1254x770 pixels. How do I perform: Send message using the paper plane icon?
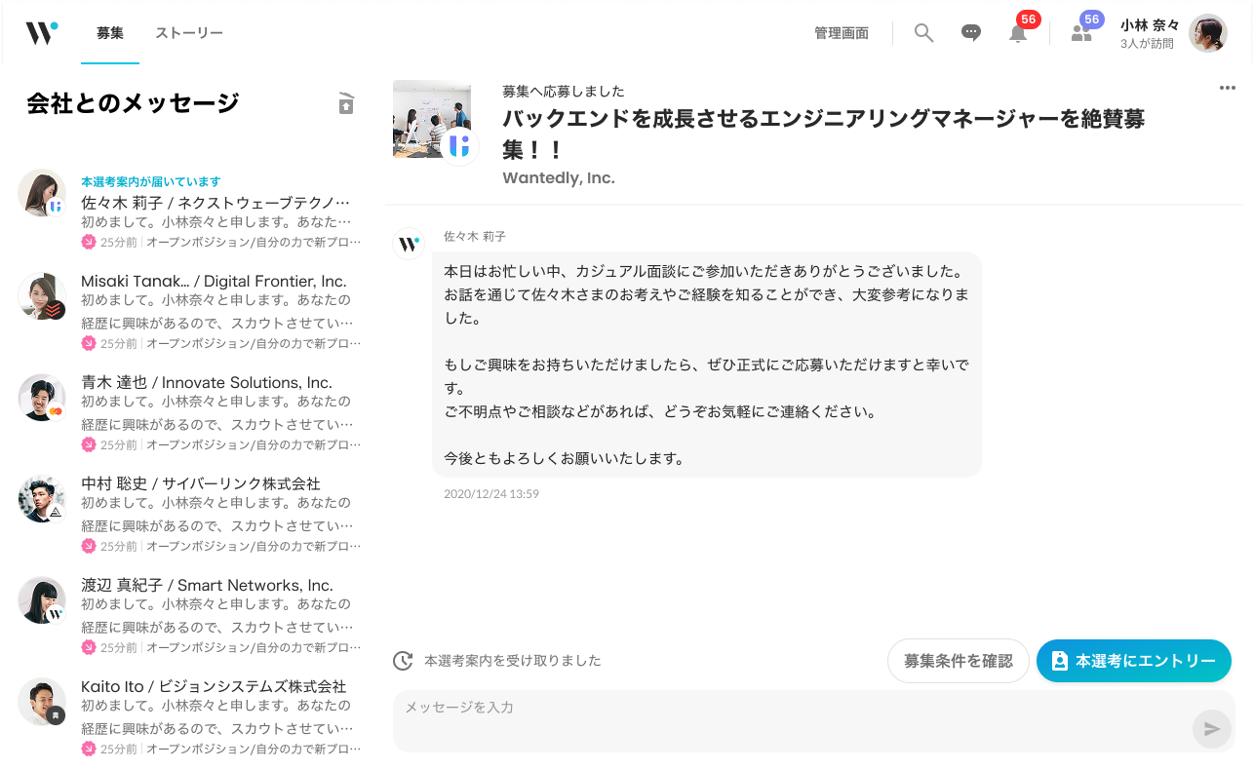[1212, 728]
